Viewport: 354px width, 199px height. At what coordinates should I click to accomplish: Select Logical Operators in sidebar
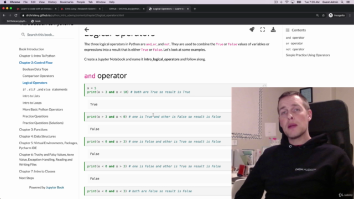click(35, 82)
